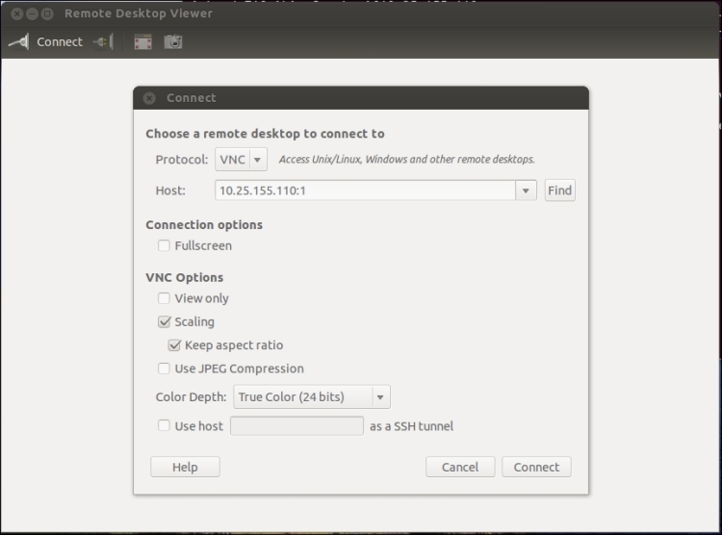Screen dimensions: 722x535
Task: Click the Connect plug icon in toolbar
Action: click(19, 42)
